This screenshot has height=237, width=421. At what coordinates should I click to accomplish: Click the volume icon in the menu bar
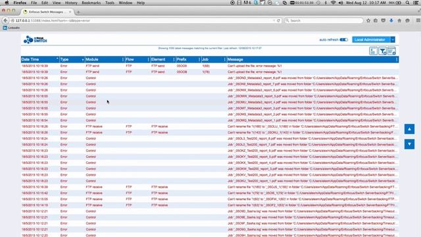(341, 3)
